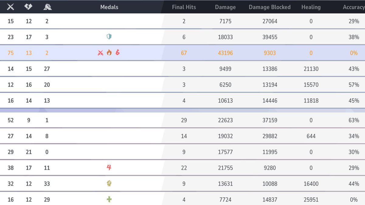Click the broken heart deaths column icon
Image resolution: width=365 pixels, height=205 pixels.
coord(29,7)
